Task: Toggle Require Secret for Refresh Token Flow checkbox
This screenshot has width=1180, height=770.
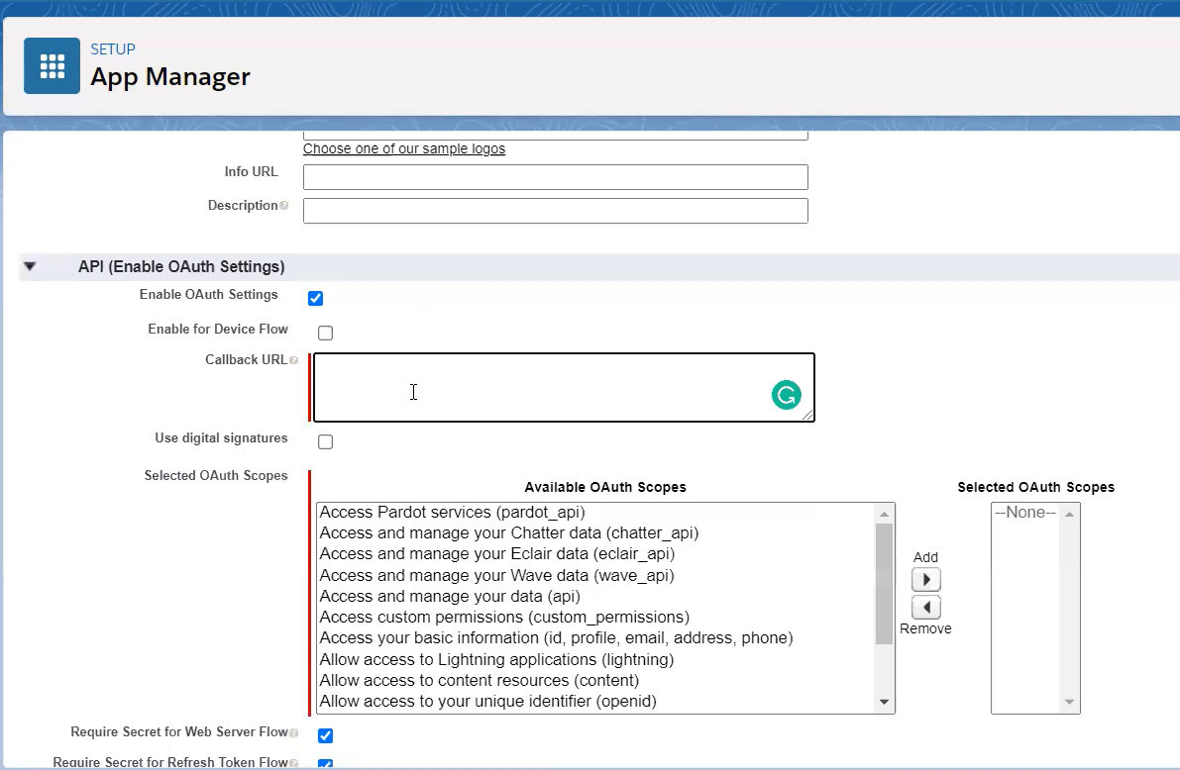Action: point(325,764)
